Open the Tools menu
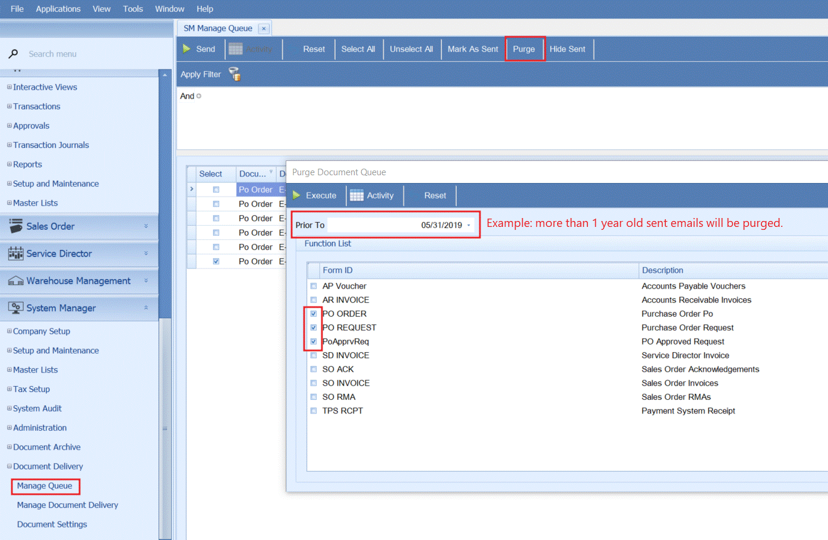 [132, 9]
